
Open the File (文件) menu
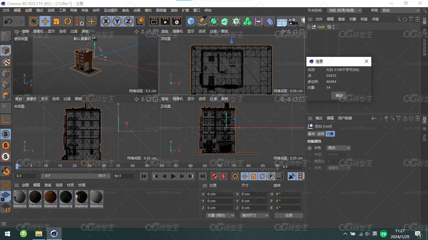6,10
